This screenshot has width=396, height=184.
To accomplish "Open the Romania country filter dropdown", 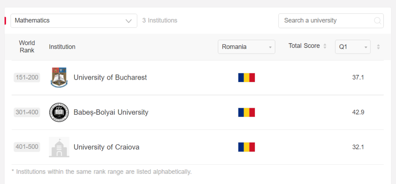I will [x=246, y=47].
